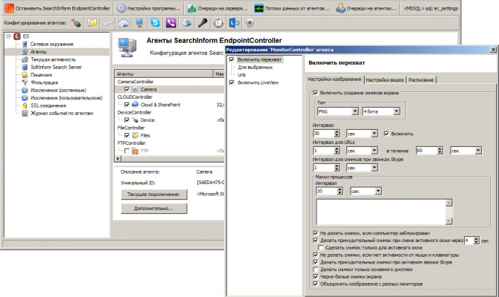Select the keyboard agent icon in the toolbar
499x297 pixels.
[107, 23]
